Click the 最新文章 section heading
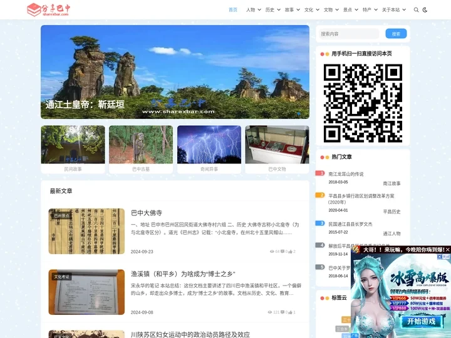 [x=61, y=191]
